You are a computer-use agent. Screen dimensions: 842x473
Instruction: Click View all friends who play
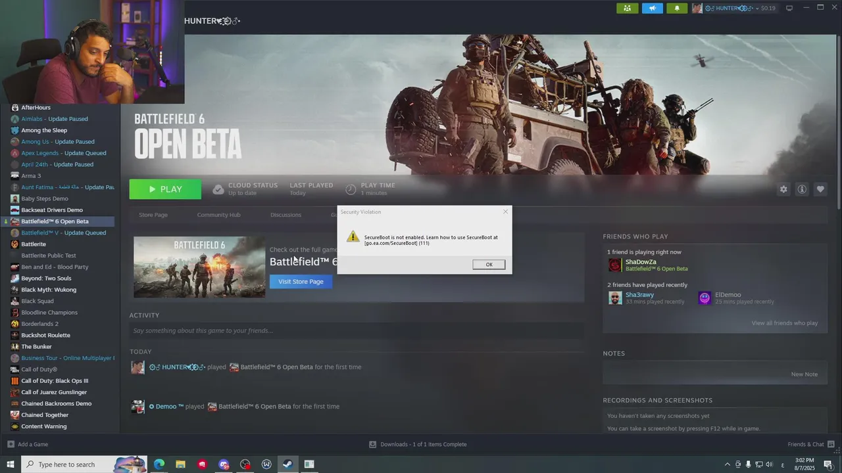(785, 323)
